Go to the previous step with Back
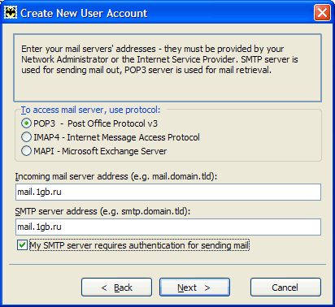Image resolution: width=335 pixels, height=307 pixels. (x=116, y=288)
